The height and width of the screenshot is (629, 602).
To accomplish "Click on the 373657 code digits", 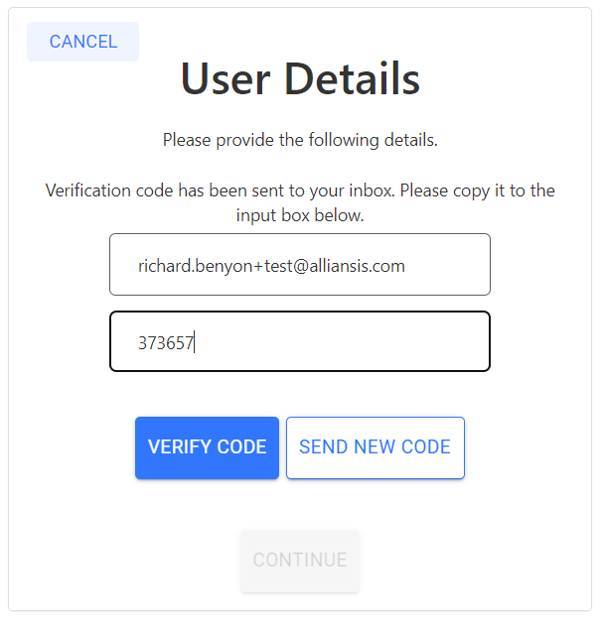I will [x=166, y=343].
